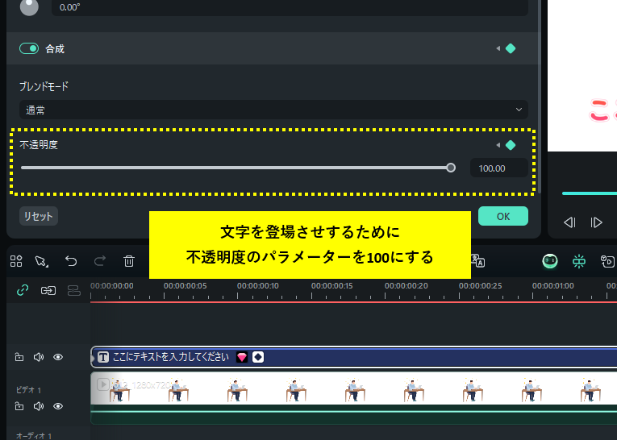Click the render preview icon at toolbar right
The image size is (617, 440).
click(x=607, y=261)
